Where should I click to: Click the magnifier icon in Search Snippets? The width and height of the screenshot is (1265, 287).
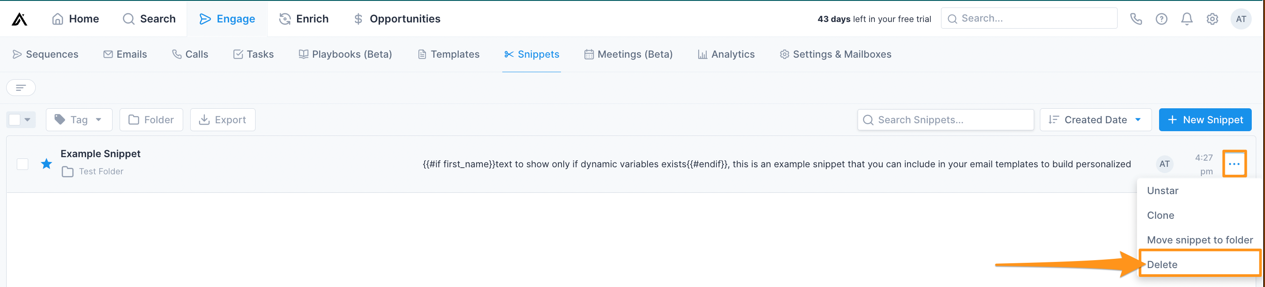(868, 120)
